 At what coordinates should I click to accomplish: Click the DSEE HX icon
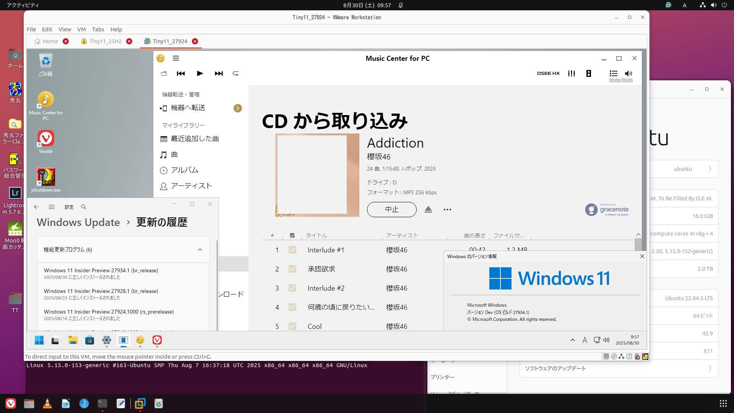tap(548, 73)
